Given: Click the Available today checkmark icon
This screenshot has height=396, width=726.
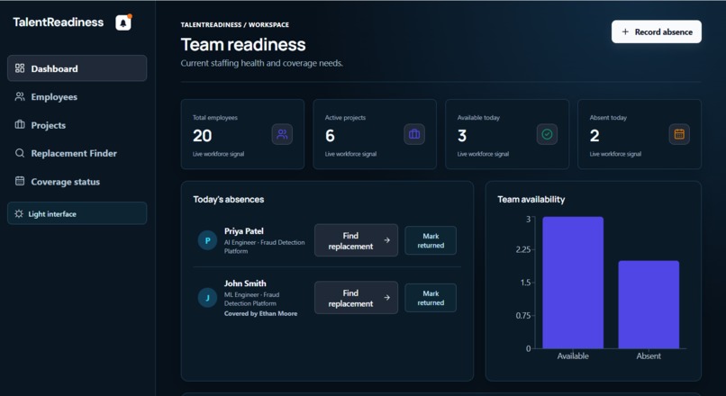Looking at the screenshot, I should click(547, 135).
